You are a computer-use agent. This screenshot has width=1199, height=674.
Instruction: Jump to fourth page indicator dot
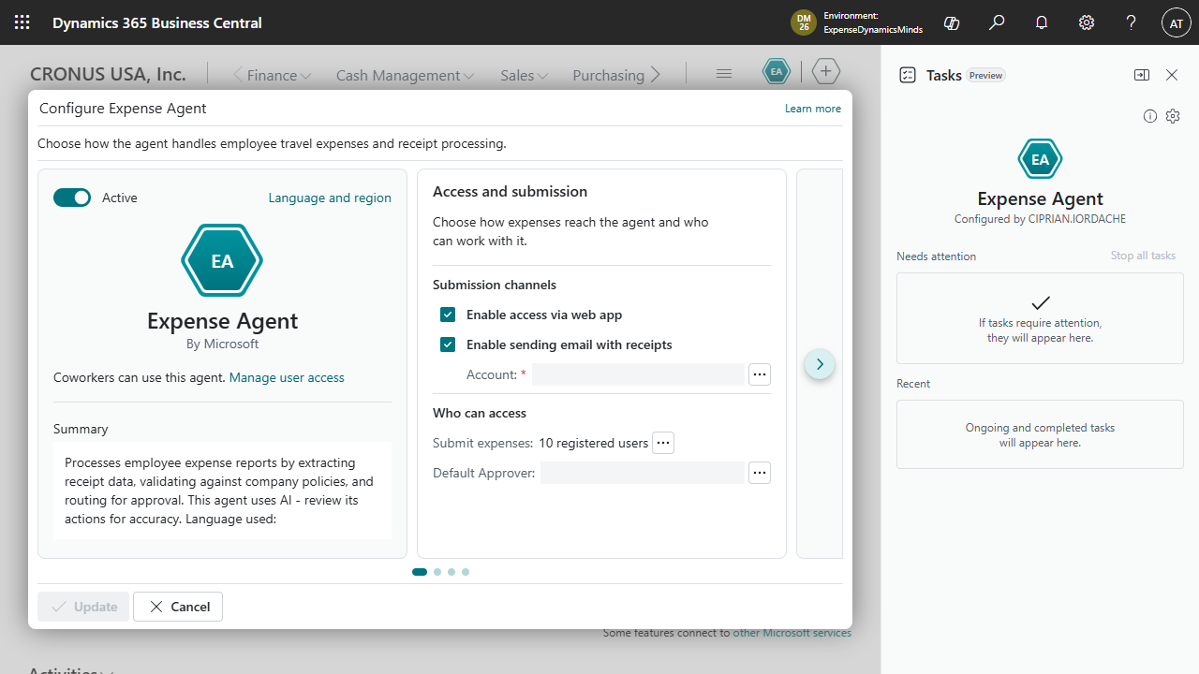(466, 572)
